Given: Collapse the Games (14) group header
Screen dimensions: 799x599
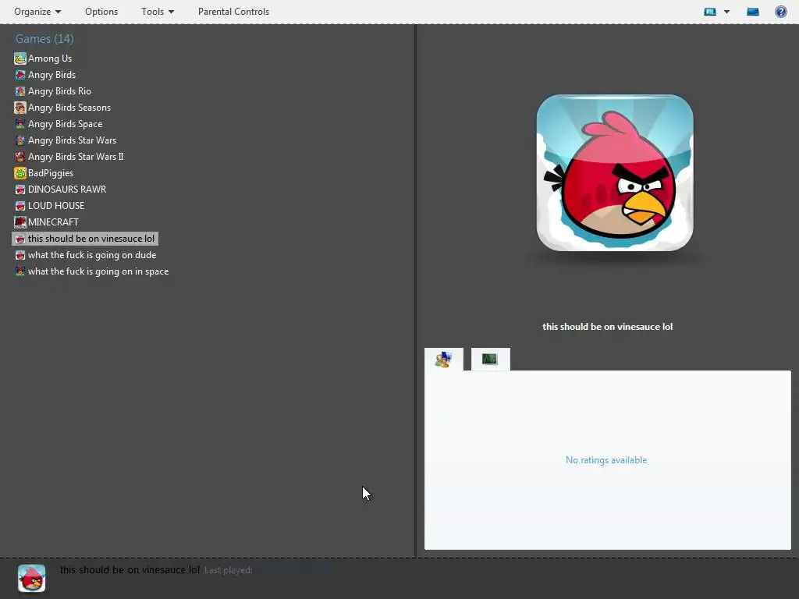Looking at the screenshot, I should [x=44, y=39].
